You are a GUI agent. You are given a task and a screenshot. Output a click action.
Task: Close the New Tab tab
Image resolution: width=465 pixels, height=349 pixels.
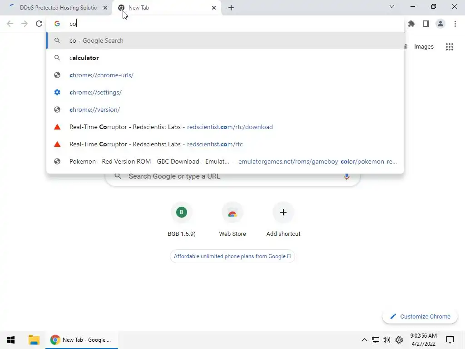pyautogui.click(x=214, y=8)
